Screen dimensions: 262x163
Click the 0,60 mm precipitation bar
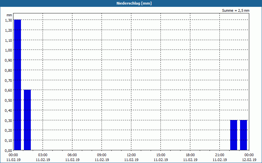point(27,120)
